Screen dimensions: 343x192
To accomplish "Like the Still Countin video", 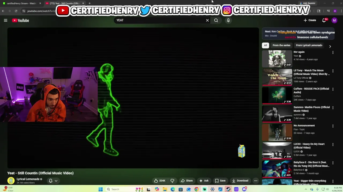I will click(x=159, y=181).
